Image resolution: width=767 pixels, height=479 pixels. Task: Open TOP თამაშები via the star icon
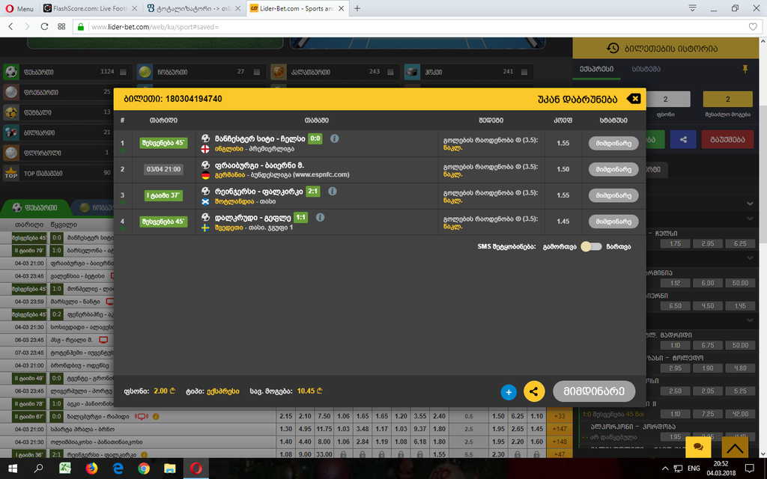[x=10, y=173]
